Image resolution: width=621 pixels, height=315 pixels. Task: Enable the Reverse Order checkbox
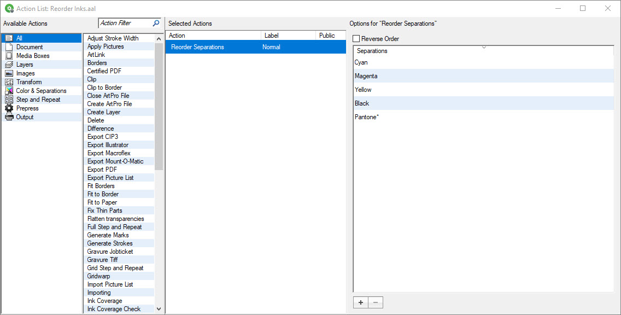356,38
